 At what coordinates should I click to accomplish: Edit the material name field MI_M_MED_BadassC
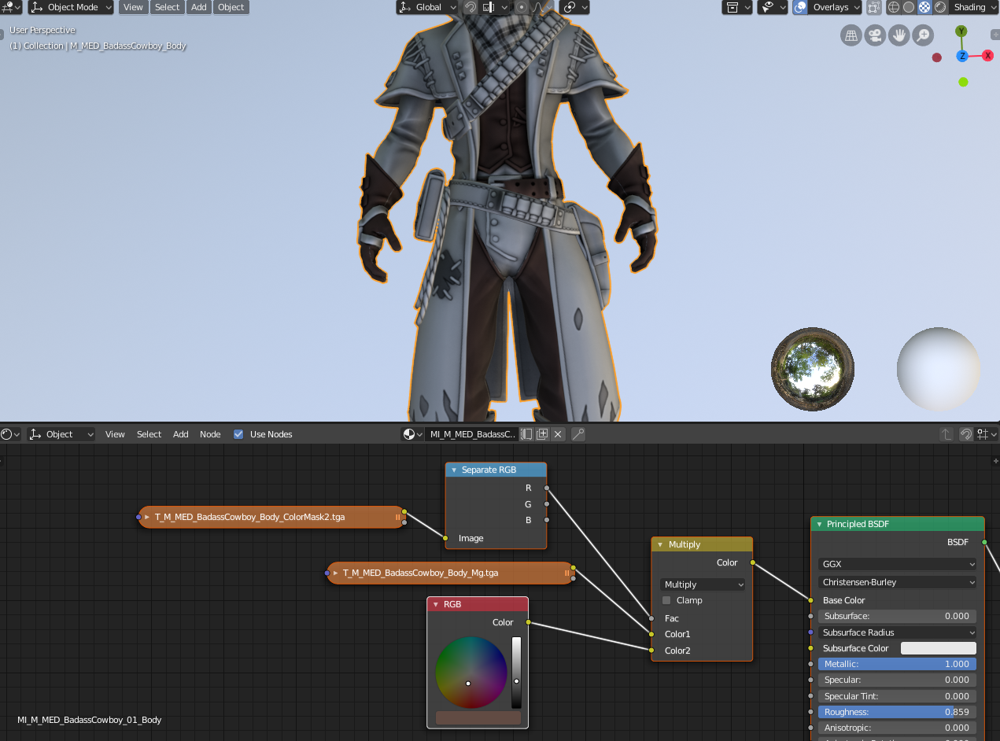point(471,434)
